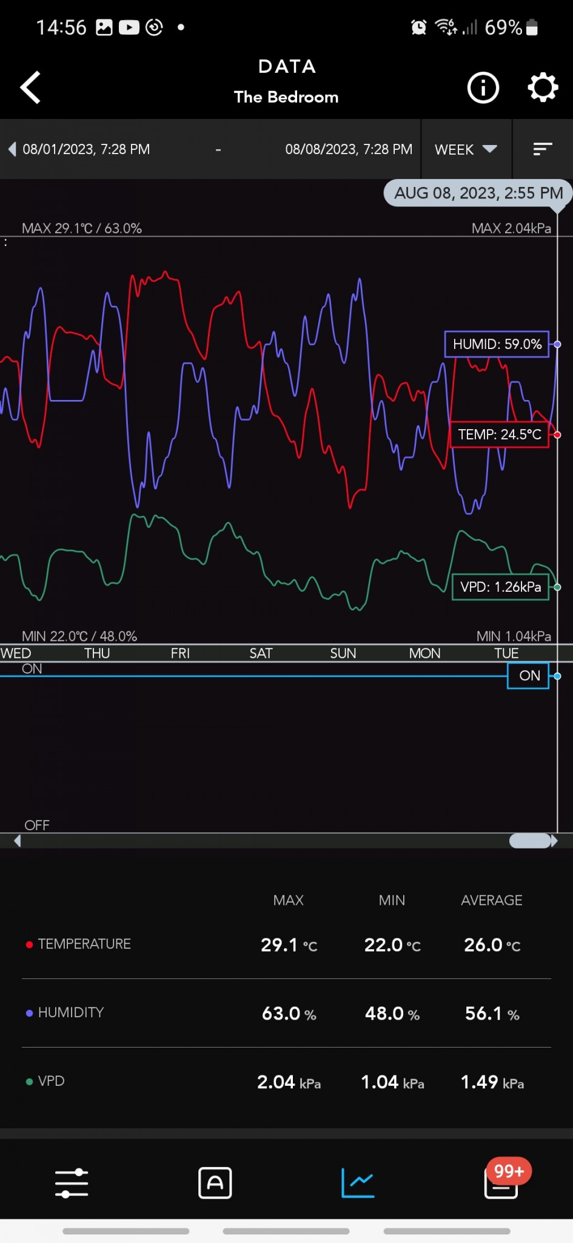Toggle VPD series green dot
The height and width of the screenshot is (1243, 573).
click(29, 1082)
